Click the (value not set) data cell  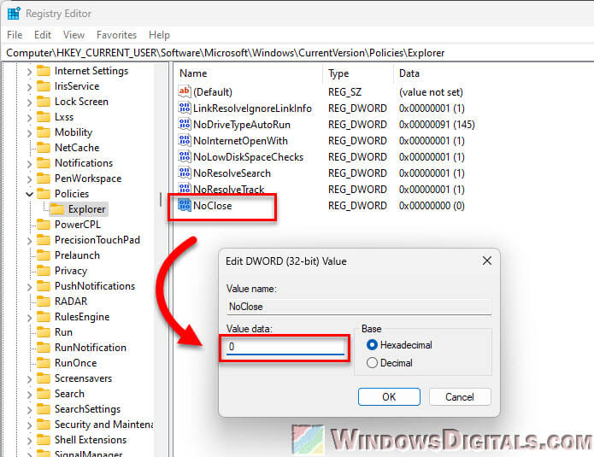[x=431, y=92]
